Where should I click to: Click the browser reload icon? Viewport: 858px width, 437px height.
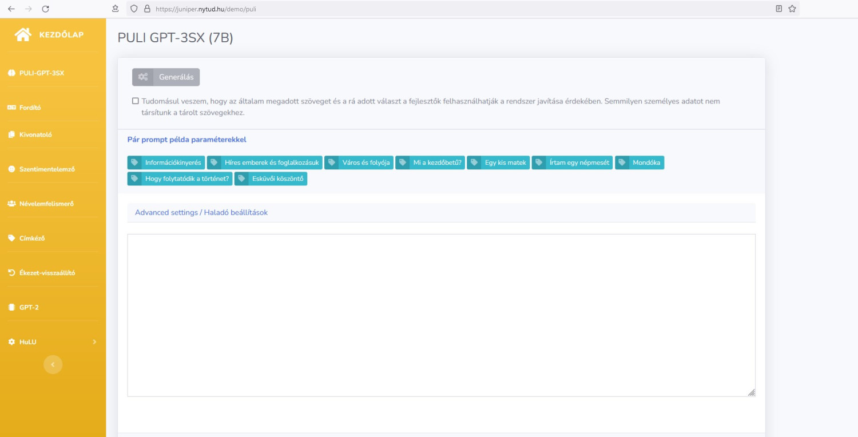[x=46, y=9]
